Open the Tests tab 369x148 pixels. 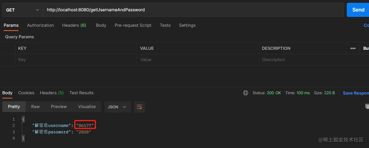[x=165, y=25]
